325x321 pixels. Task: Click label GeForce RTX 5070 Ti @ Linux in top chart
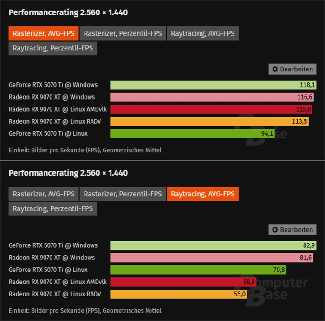click(48, 133)
